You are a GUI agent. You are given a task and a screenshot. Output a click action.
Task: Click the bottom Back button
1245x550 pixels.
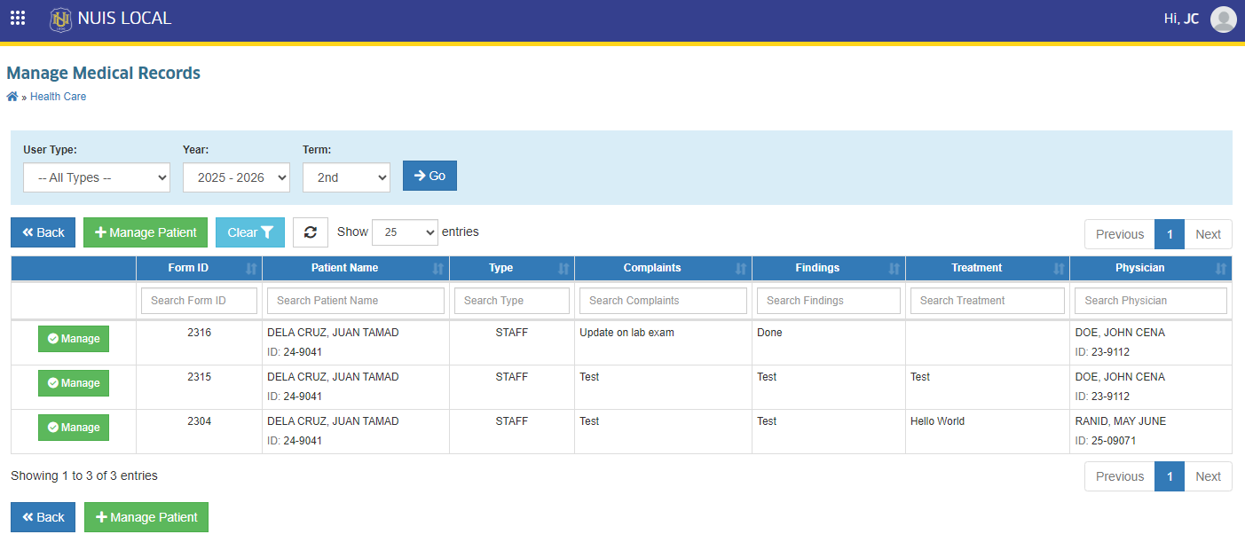[43, 517]
